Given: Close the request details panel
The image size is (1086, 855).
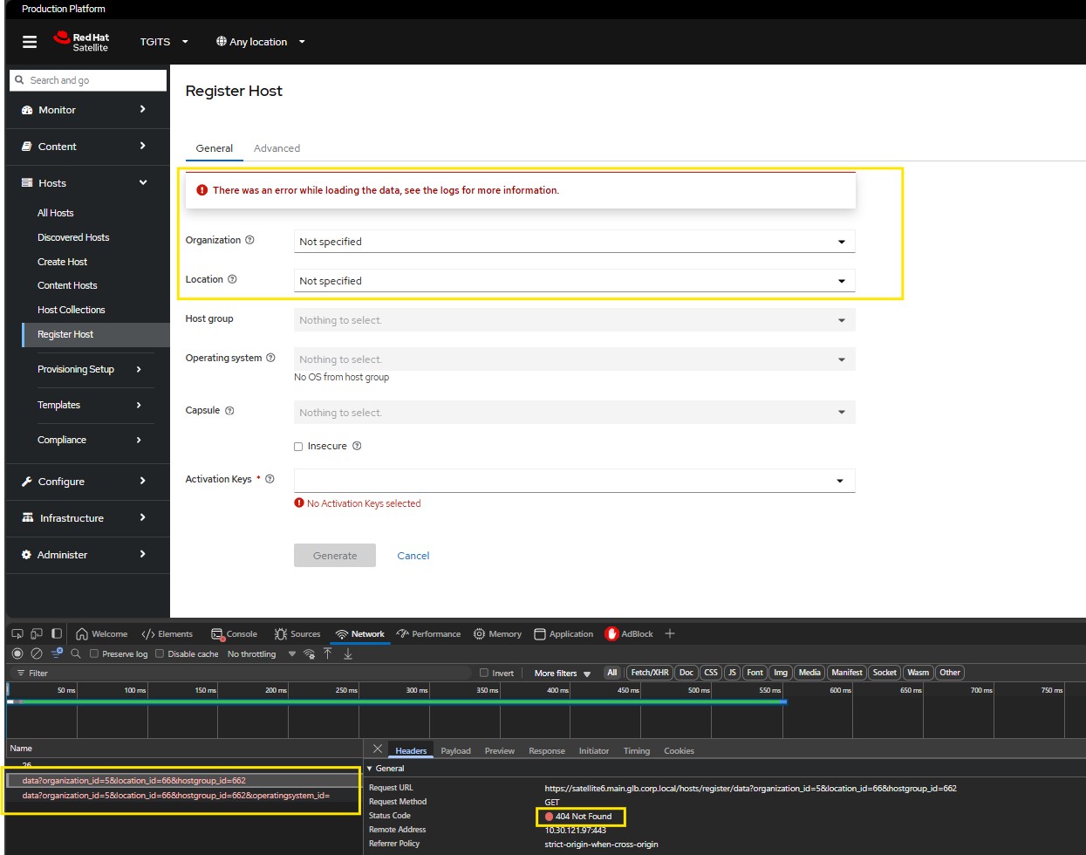Looking at the screenshot, I should point(377,749).
